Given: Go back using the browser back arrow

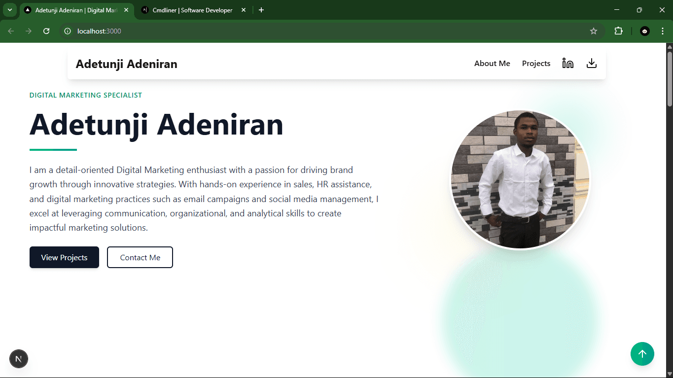Looking at the screenshot, I should click(11, 31).
